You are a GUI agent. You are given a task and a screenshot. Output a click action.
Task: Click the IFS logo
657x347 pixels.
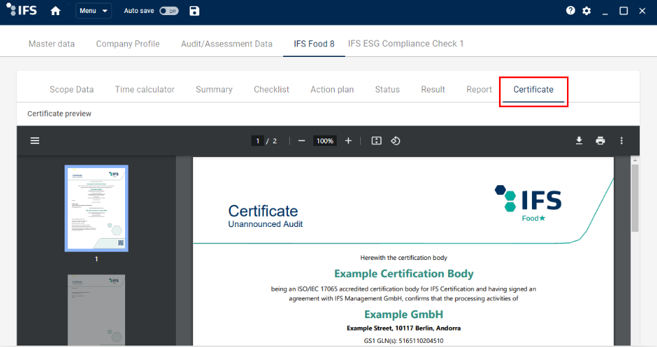tap(22, 10)
